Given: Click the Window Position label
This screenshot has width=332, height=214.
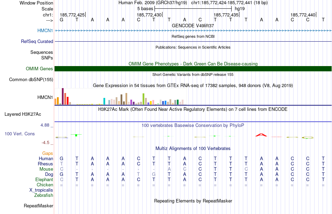Looking at the screenshot, I should click(x=36, y=3).
